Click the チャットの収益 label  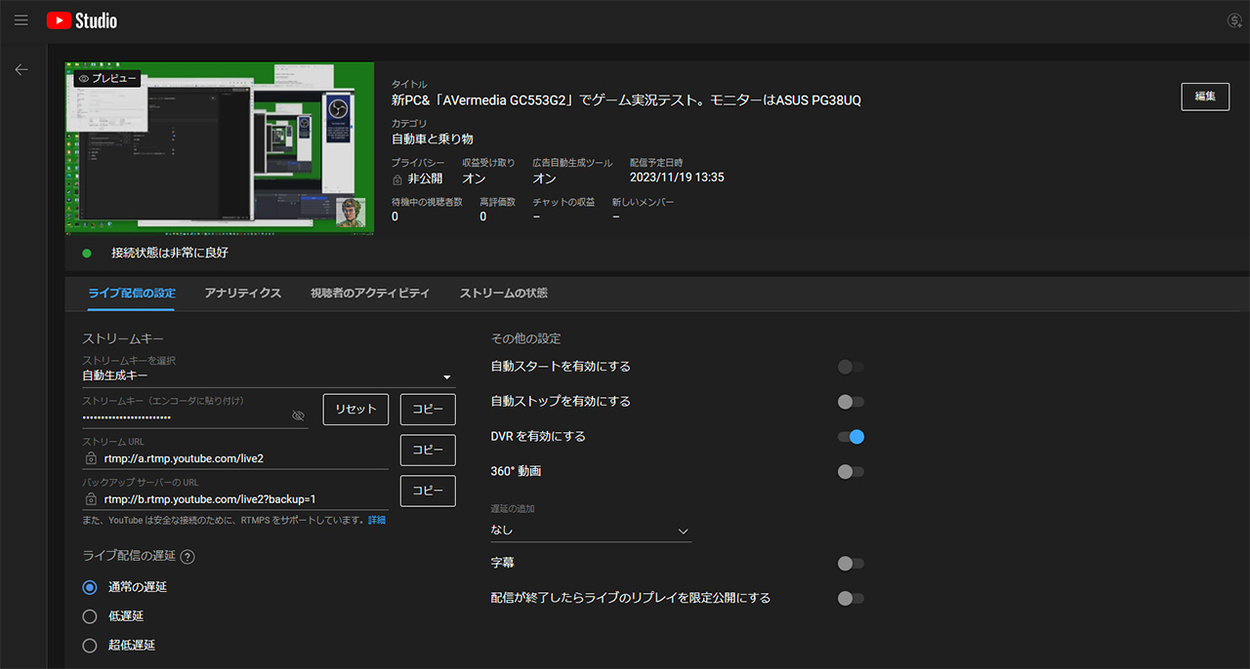pos(563,202)
